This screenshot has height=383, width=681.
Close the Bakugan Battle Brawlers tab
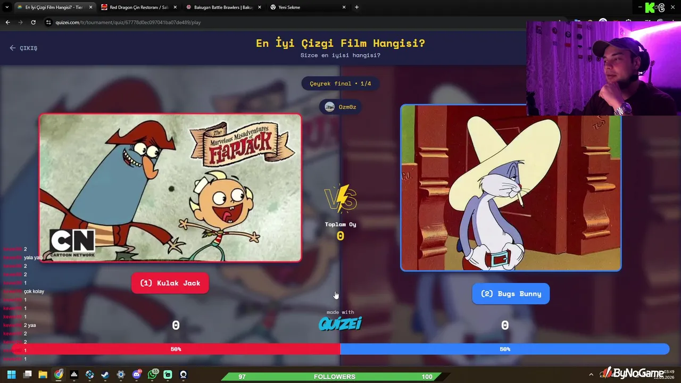coord(260,7)
